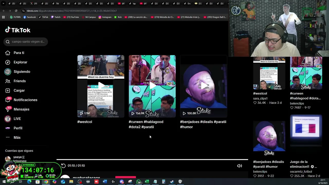Open the '(21) Melodía triste' bookmark
Image resolution: width=329 pixels, height=185 pixels.
point(189,17)
